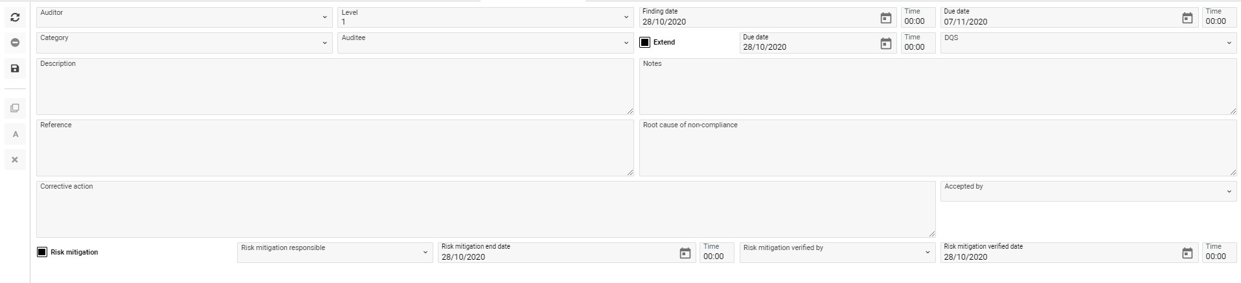Click the X cancel icon in sidebar
Viewport: 1241px width, 283px height.
click(x=15, y=160)
